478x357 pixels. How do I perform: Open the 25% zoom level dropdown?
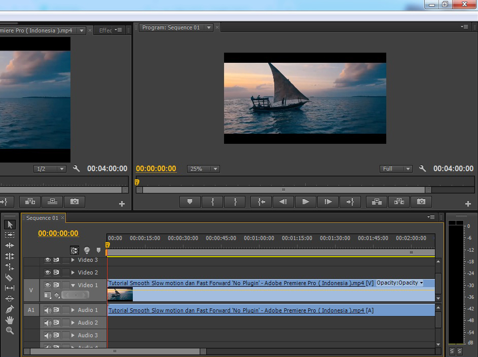pyautogui.click(x=203, y=169)
